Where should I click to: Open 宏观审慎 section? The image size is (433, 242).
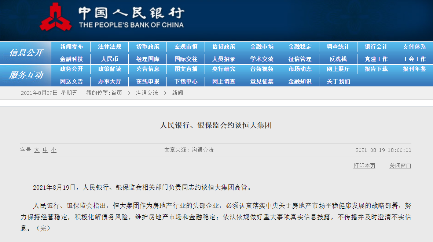tap(186, 46)
